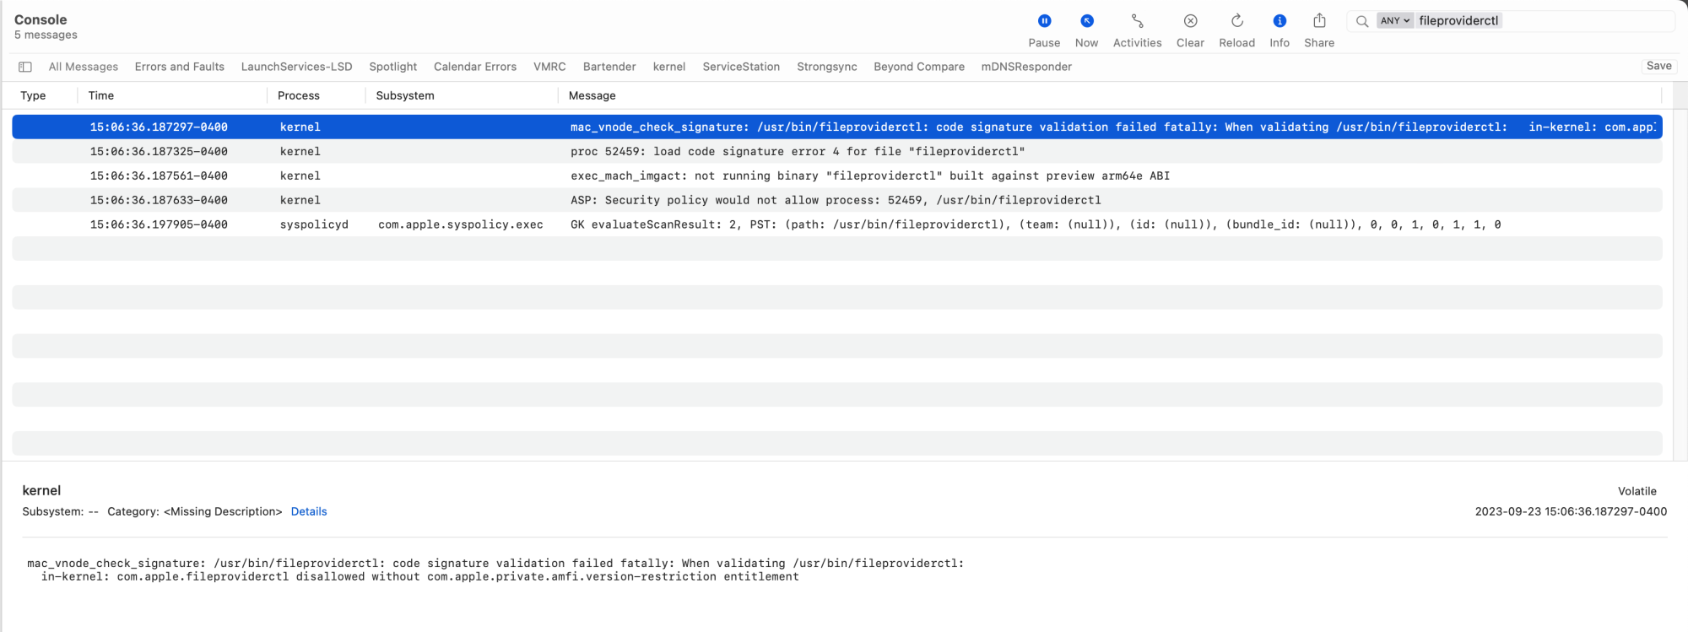Sort messages by the Time column
The width and height of the screenshot is (1688, 632).
101,95
